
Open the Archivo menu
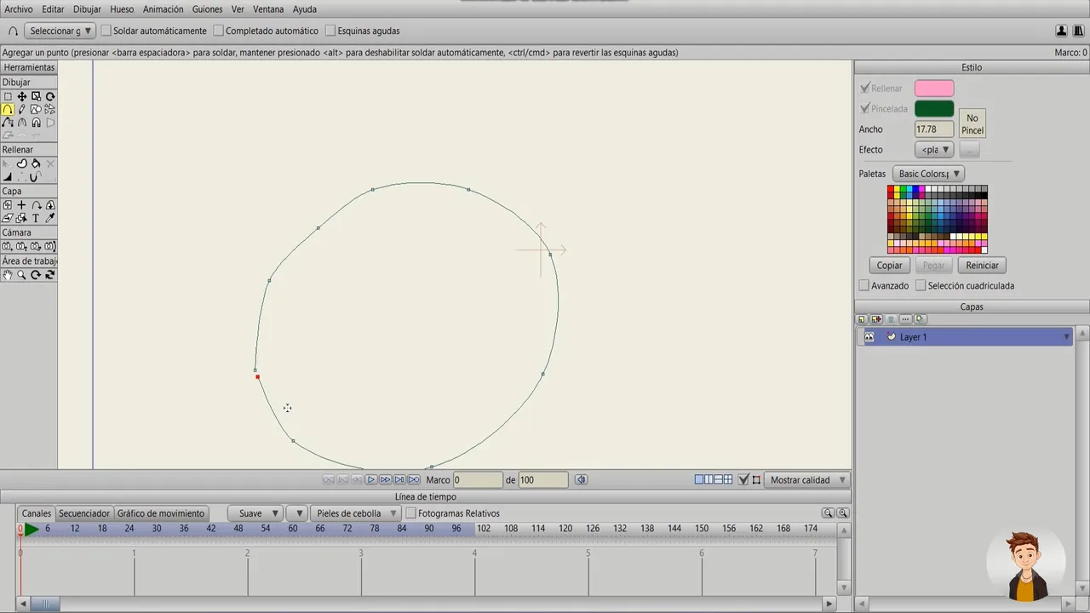[19, 9]
